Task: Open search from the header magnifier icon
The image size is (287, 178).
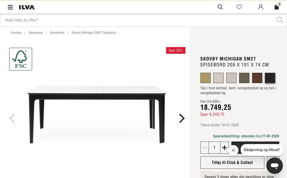Action: click(x=220, y=7)
